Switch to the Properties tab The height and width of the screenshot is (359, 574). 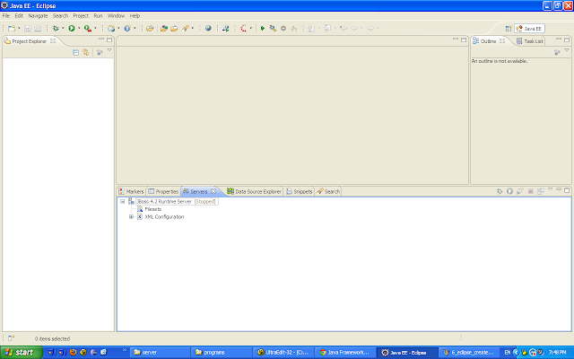[163, 191]
